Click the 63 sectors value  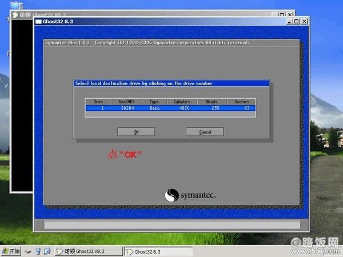pos(247,108)
